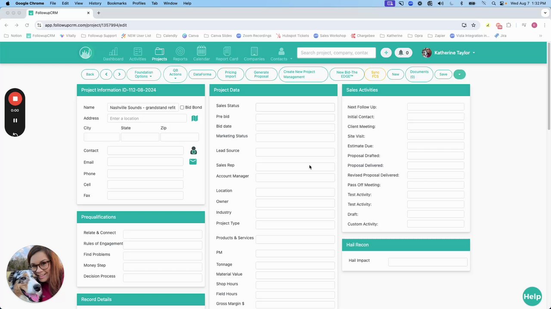Open the Report Card nav icon
Image resolution: width=551 pixels, height=309 pixels.
click(x=227, y=54)
